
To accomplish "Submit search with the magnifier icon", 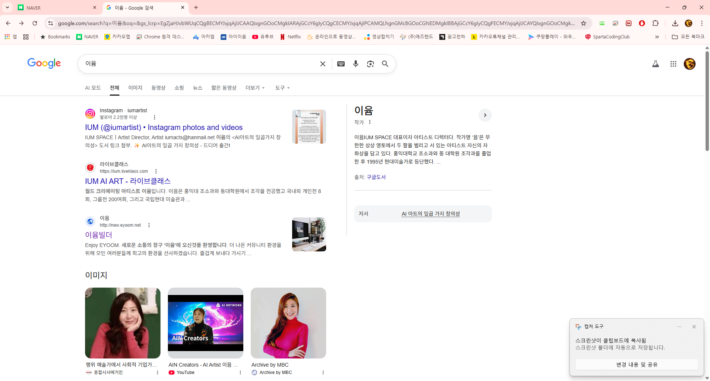I will tap(385, 64).
